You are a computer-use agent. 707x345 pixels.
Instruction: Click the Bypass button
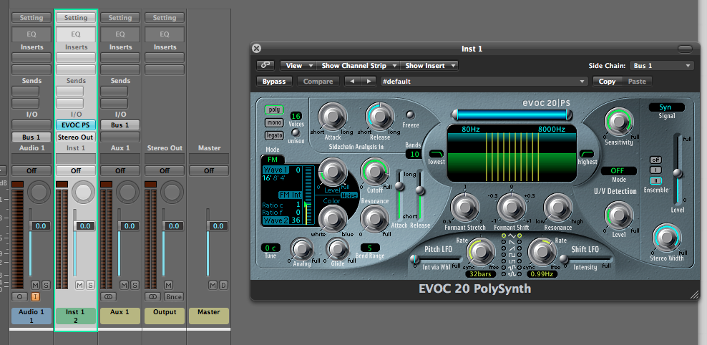pyautogui.click(x=274, y=81)
